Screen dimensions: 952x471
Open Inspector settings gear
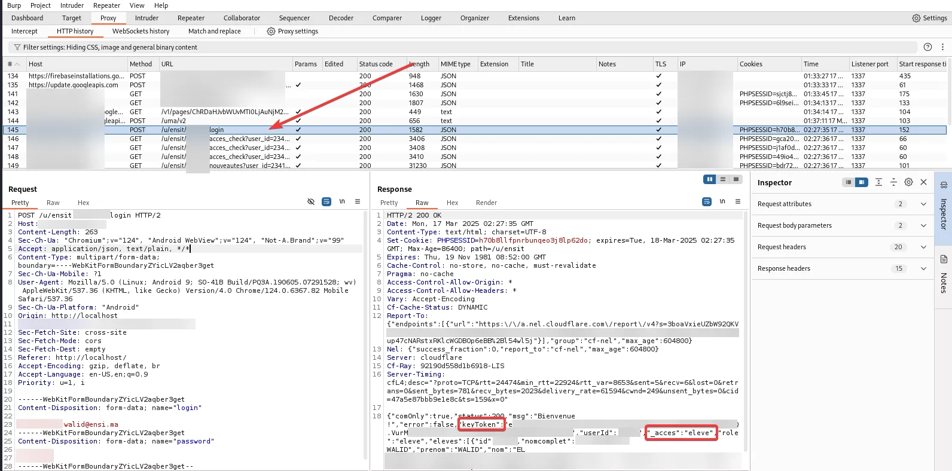pyautogui.click(x=908, y=182)
